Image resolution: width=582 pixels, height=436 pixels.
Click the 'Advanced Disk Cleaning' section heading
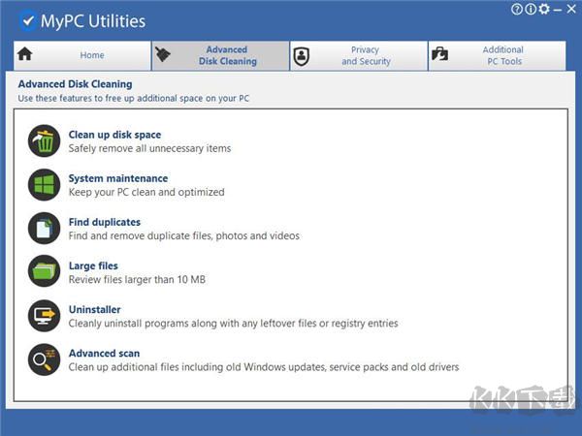[75, 84]
